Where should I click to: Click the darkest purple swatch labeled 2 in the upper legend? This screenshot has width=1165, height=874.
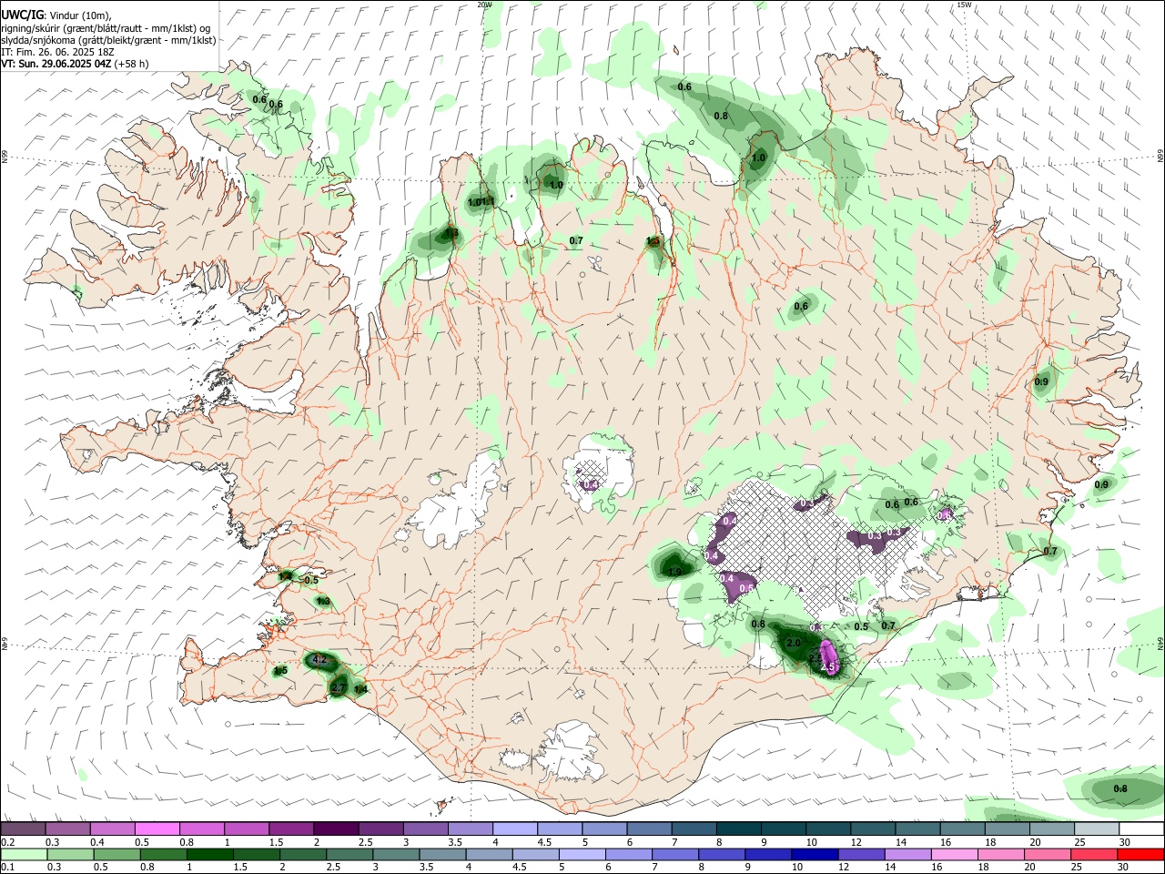click(x=335, y=828)
